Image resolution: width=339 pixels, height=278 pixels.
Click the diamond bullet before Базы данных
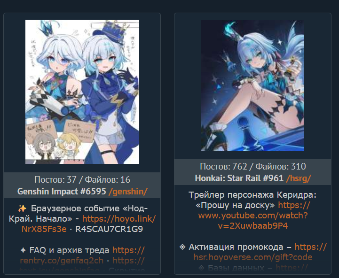[201, 268]
